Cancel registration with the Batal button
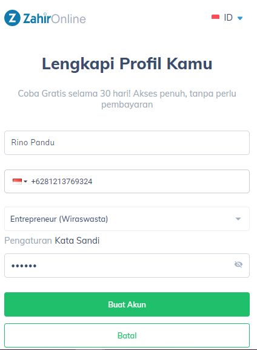Image resolution: width=257 pixels, height=350 pixels. (127, 335)
